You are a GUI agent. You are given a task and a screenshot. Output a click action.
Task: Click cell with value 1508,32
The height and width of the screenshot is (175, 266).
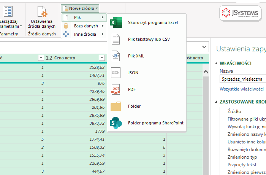pos(76,147)
